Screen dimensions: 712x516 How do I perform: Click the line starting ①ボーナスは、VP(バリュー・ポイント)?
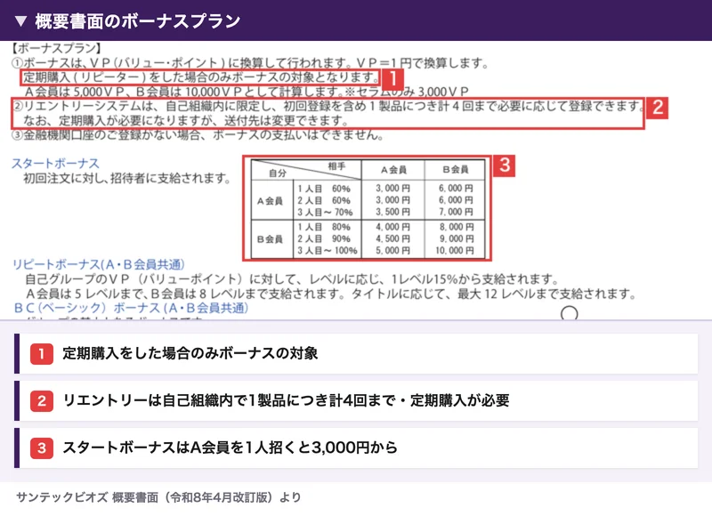click(x=249, y=62)
